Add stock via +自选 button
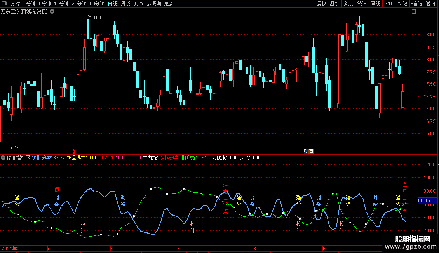The image size is (439, 253). (416, 4)
